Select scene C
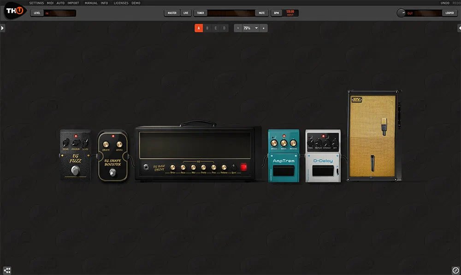 pyautogui.click(x=216, y=28)
